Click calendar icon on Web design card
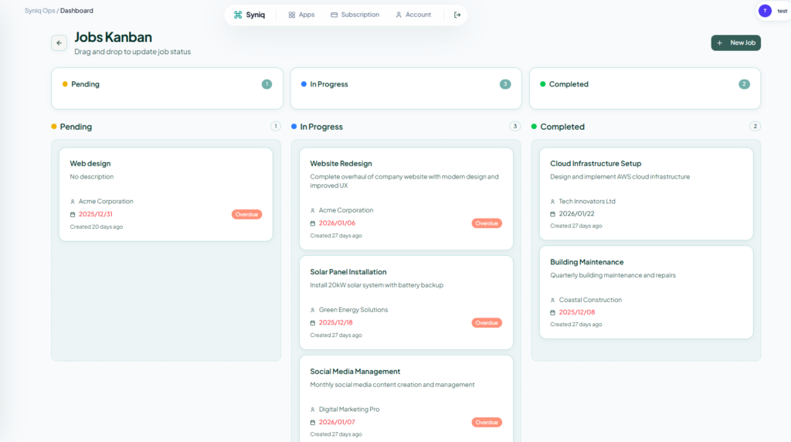This screenshot has height=442, width=791. 73,215
